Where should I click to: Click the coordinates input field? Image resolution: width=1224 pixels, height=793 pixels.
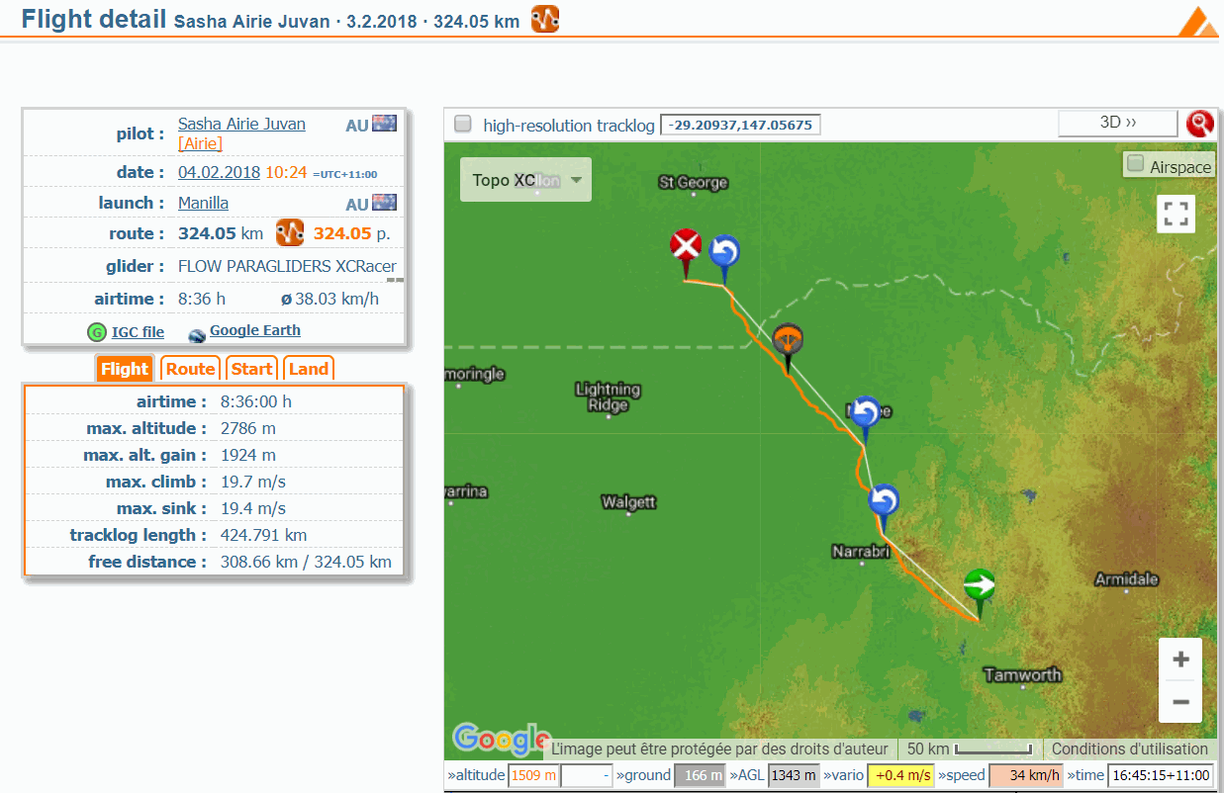point(740,125)
